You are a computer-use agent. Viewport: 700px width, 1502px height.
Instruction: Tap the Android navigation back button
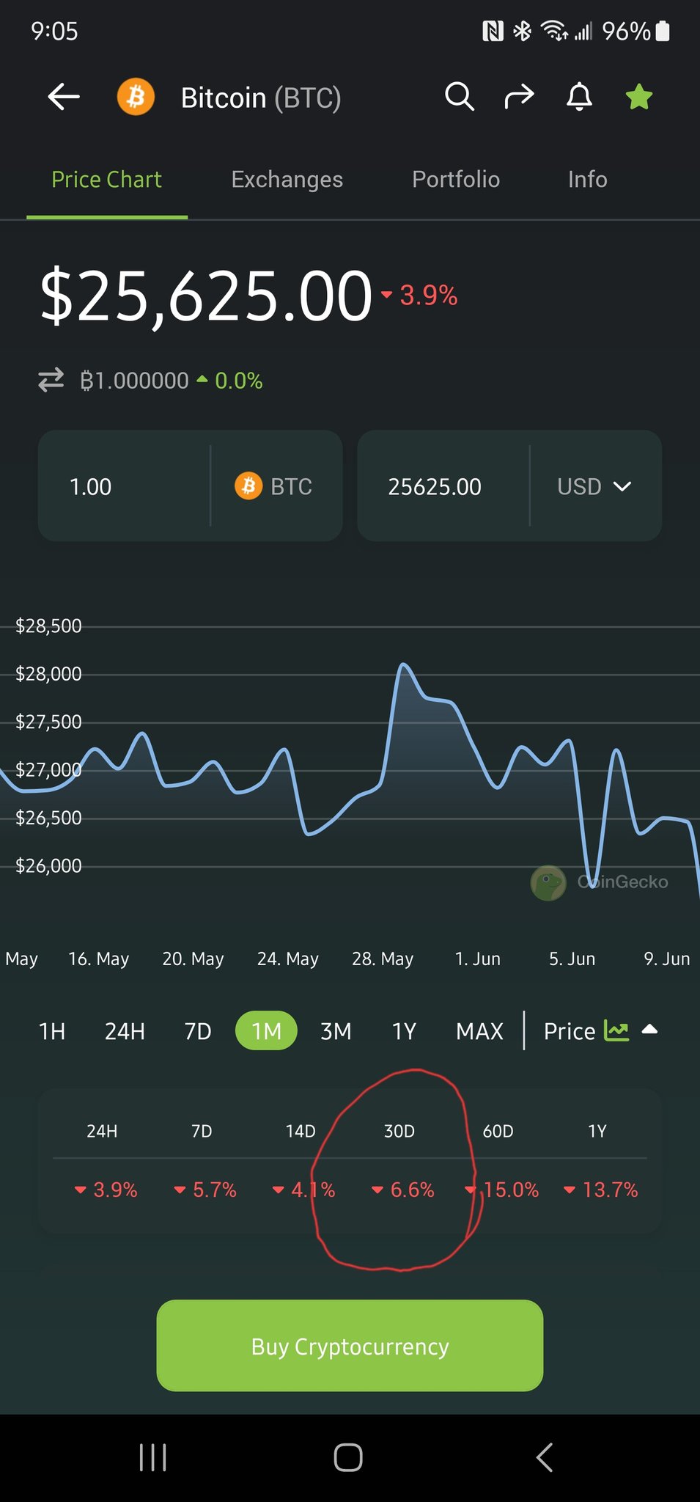544,1457
